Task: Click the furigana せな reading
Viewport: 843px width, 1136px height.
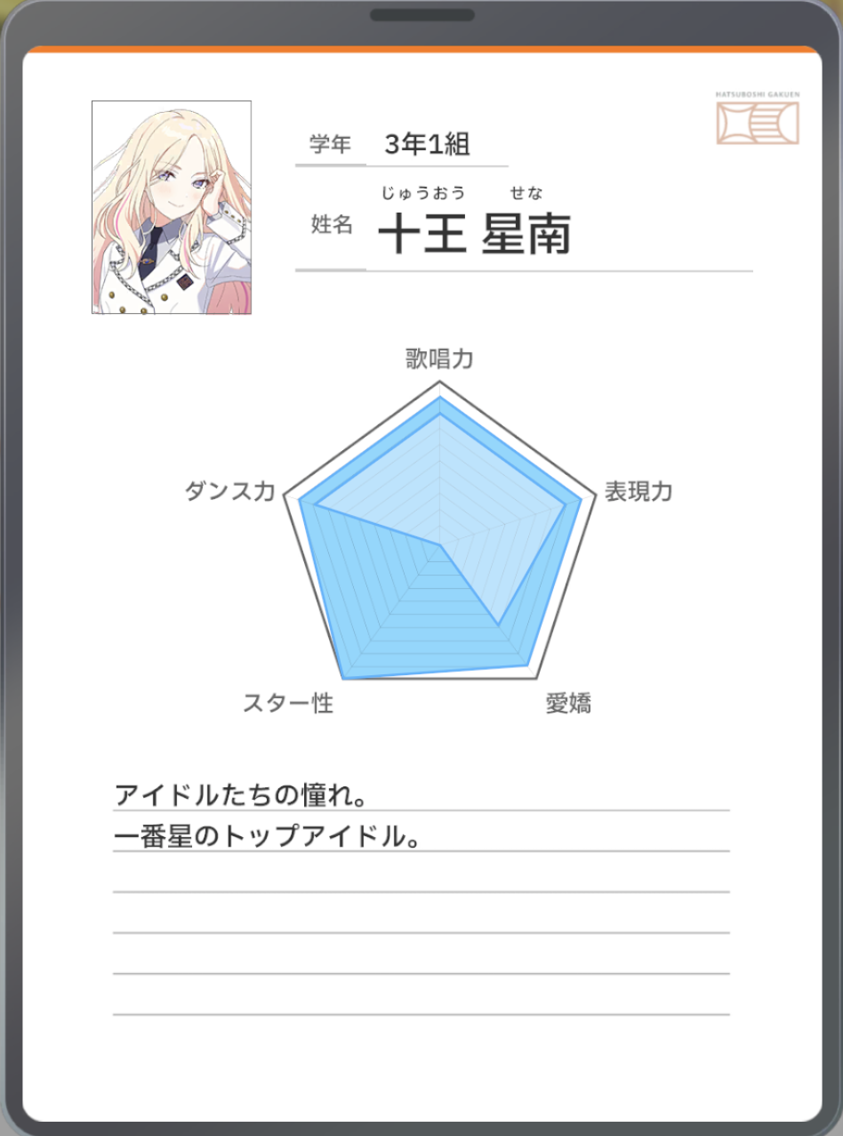Action: (526, 193)
